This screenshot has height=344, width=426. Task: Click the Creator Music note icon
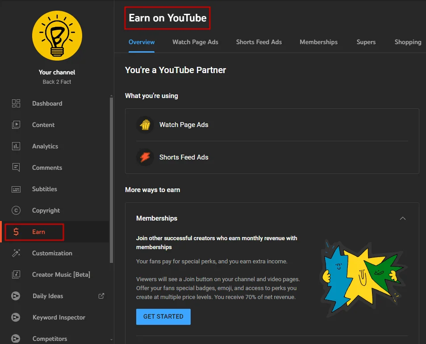tap(16, 274)
